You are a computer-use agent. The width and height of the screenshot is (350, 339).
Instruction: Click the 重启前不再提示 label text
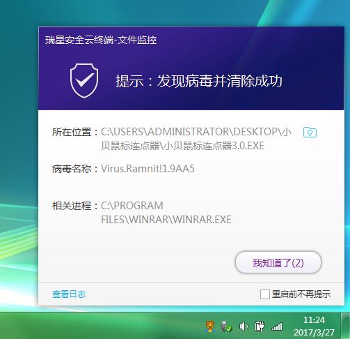click(x=301, y=294)
